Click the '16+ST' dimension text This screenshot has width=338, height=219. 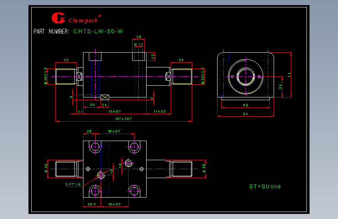pos(115,204)
